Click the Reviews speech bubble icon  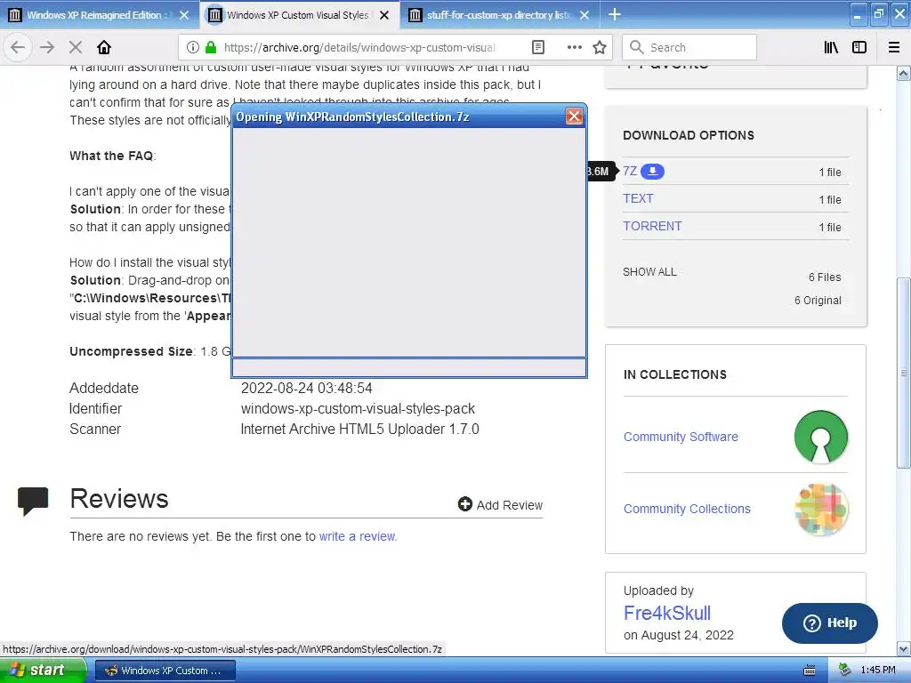pyautogui.click(x=33, y=502)
